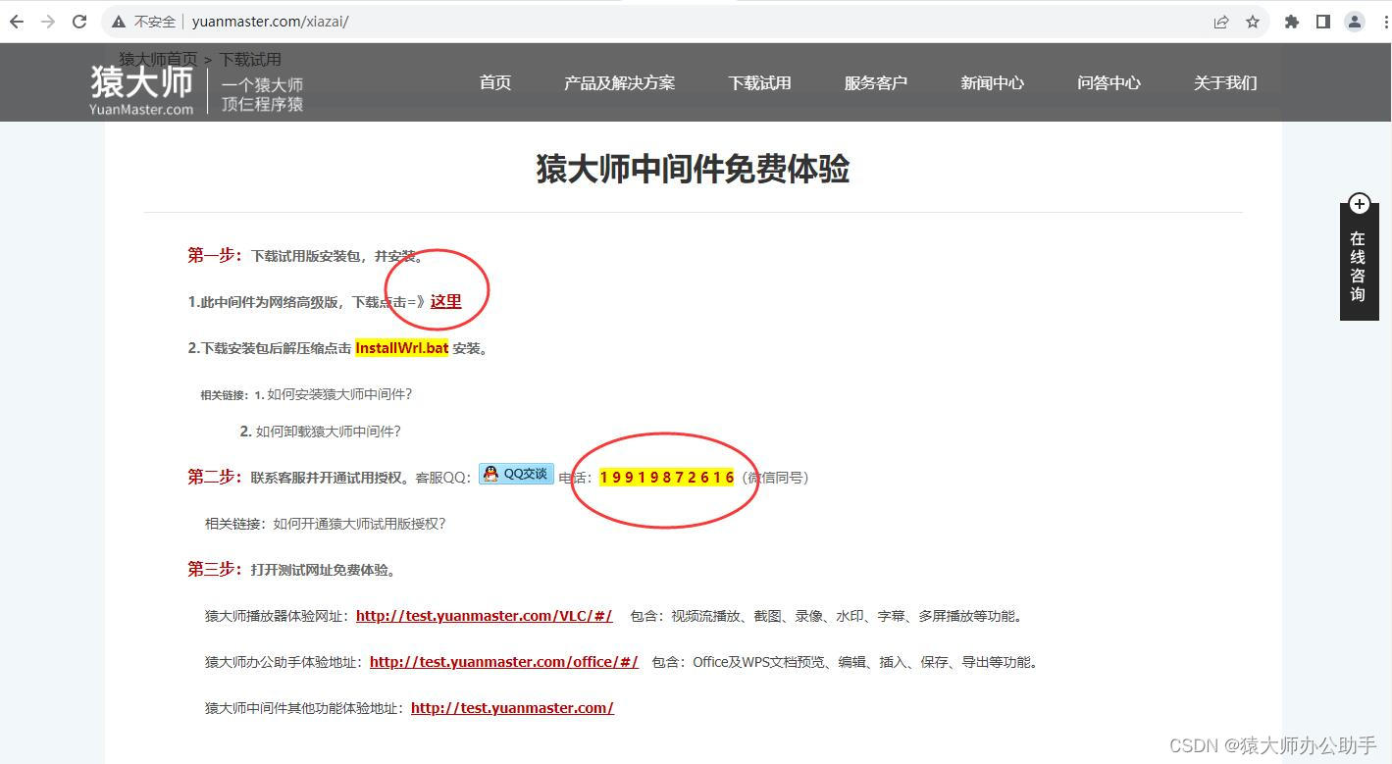The width and height of the screenshot is (1392, 764).
Task: Click the not-secure warning icon
Action: pos(119,22)
